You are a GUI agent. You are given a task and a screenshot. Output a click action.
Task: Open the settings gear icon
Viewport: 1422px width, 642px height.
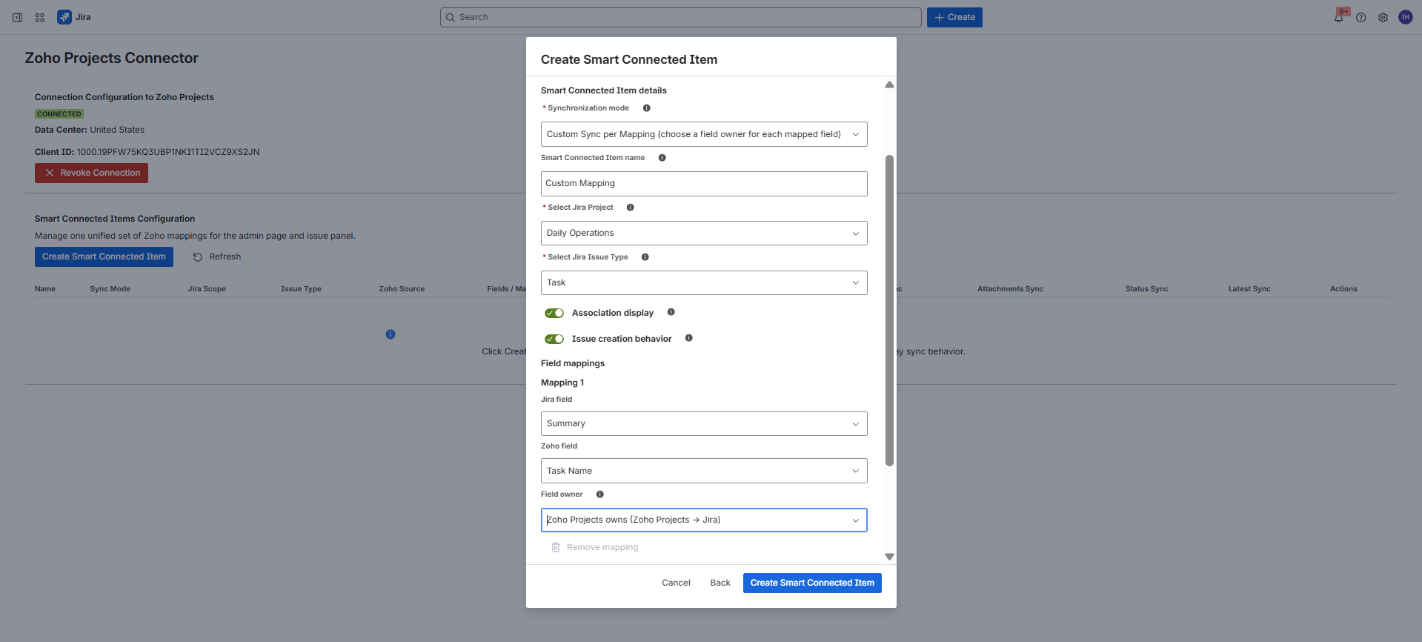pyautogui.click(x=1383, y=18)
